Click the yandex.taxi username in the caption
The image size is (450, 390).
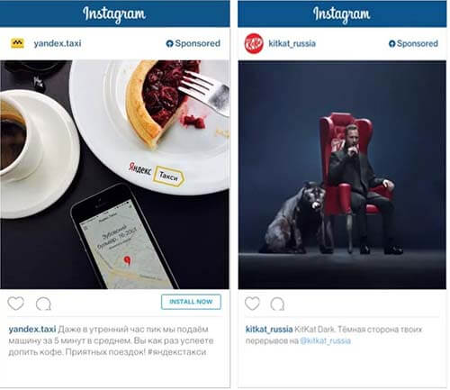[32, 329]
